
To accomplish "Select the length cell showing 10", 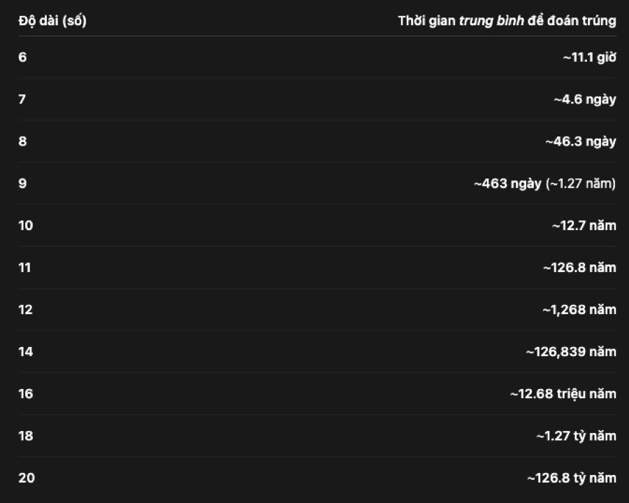I will [26, 225].
